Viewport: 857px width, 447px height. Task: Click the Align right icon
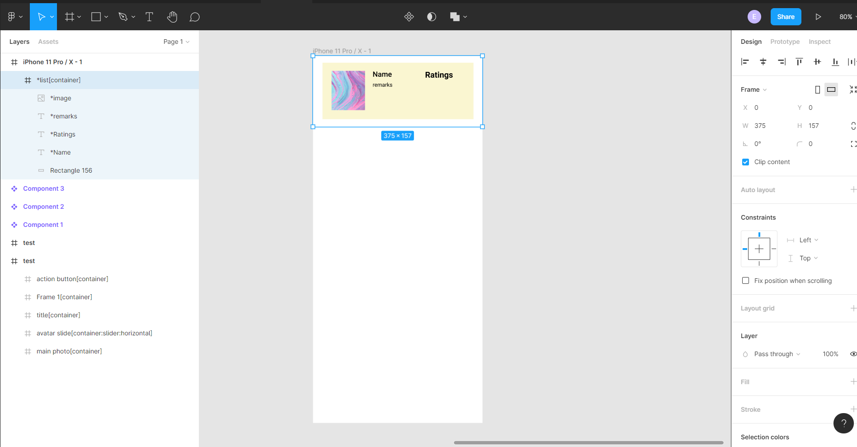point(782,62)
